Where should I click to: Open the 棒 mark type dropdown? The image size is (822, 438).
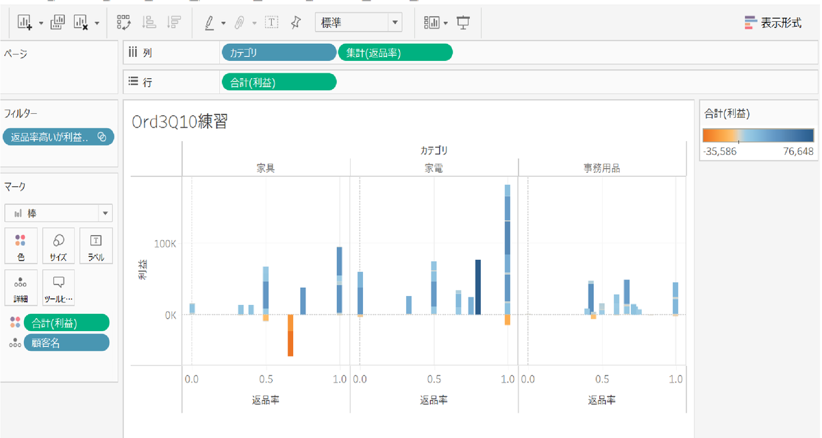[x=58, y=213]
